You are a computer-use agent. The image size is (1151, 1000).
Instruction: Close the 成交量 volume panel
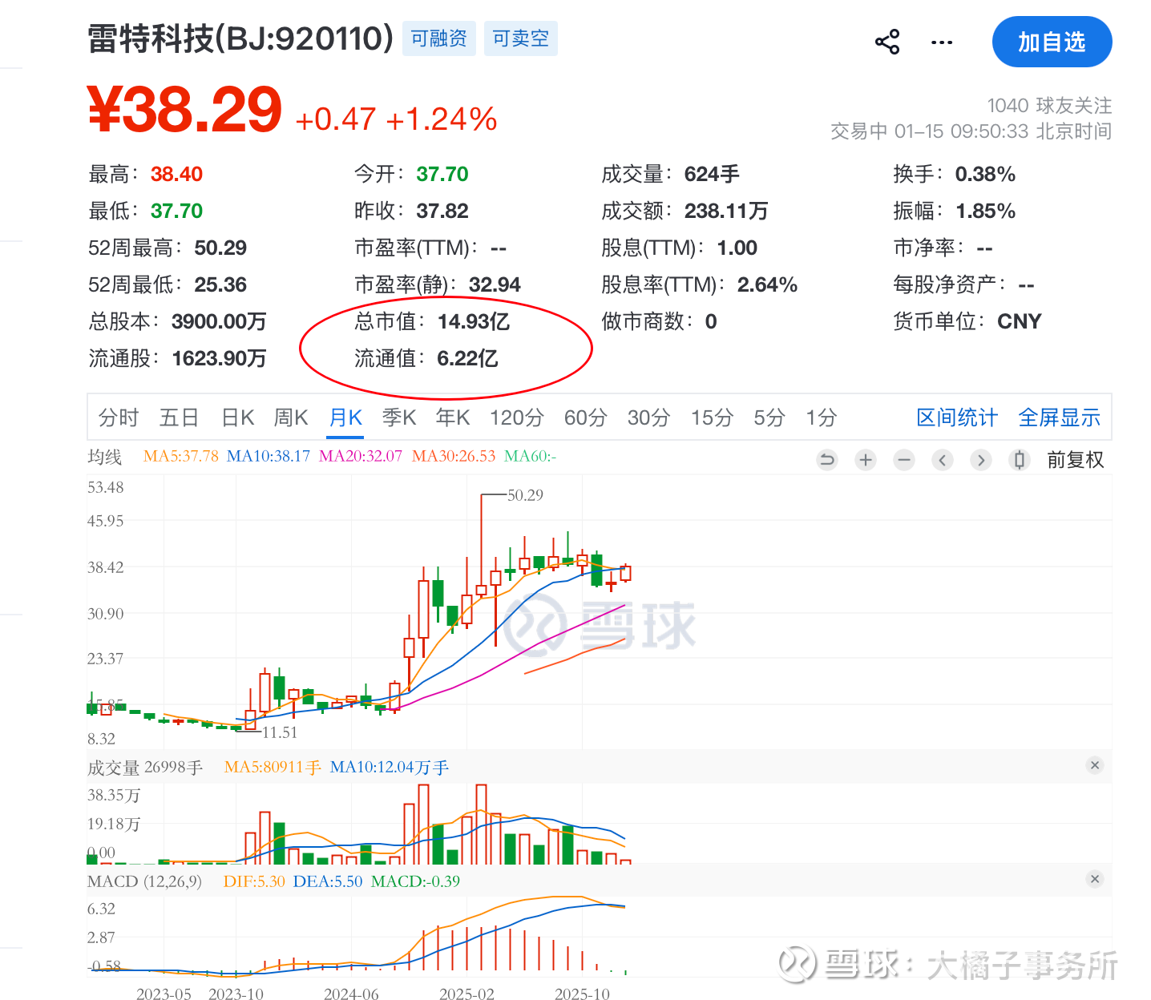tap(1095, 765)
